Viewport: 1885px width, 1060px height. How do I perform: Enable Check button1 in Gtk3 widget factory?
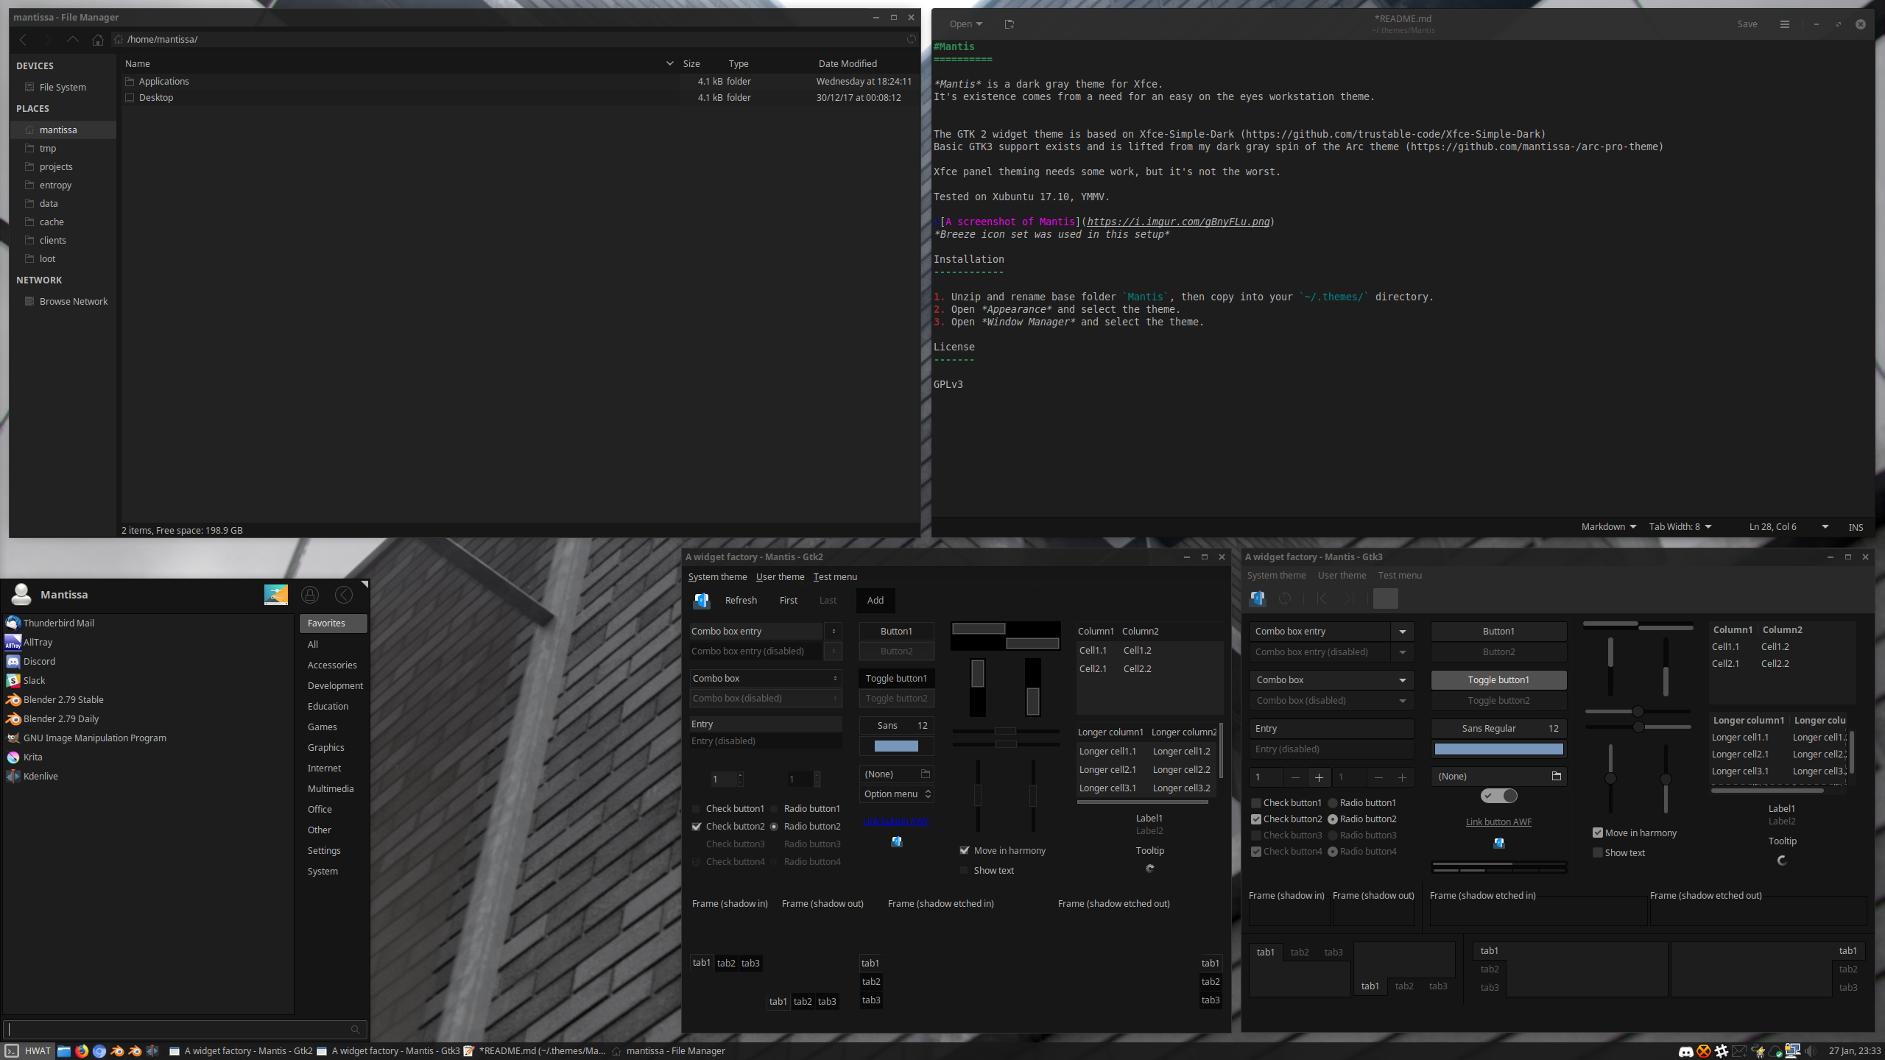[1256, 803]
